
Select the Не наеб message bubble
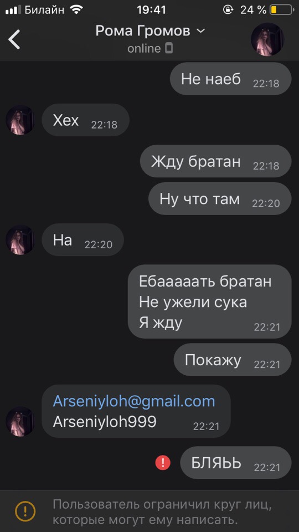230,79
